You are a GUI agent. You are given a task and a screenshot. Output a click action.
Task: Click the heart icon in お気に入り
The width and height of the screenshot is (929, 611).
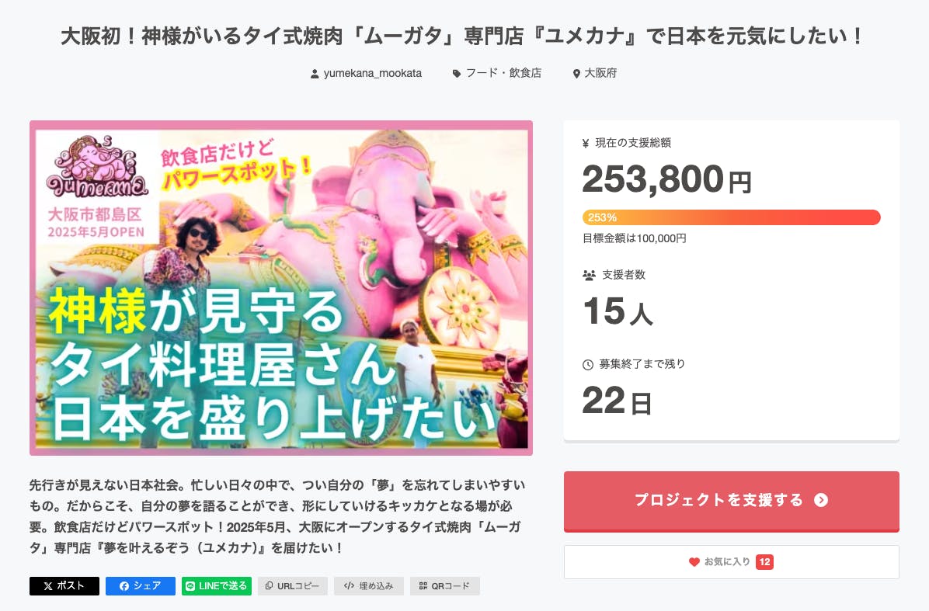[x=694, y=561]
